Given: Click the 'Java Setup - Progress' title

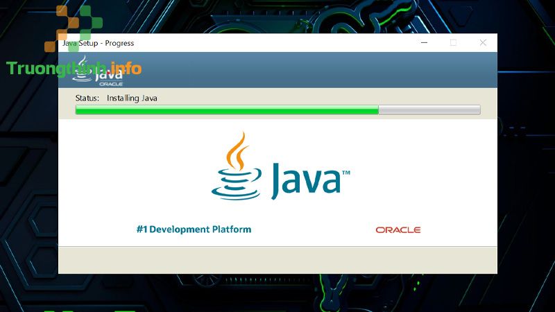Looking at the screenshot, I should [98, 43].
